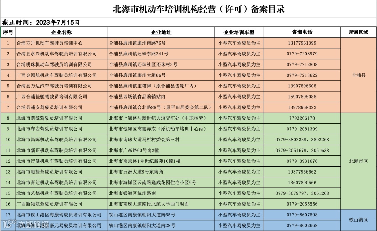Screen dimensions: 377x231
Task: Click the 所属区域 column header
Action: (358, 32)
